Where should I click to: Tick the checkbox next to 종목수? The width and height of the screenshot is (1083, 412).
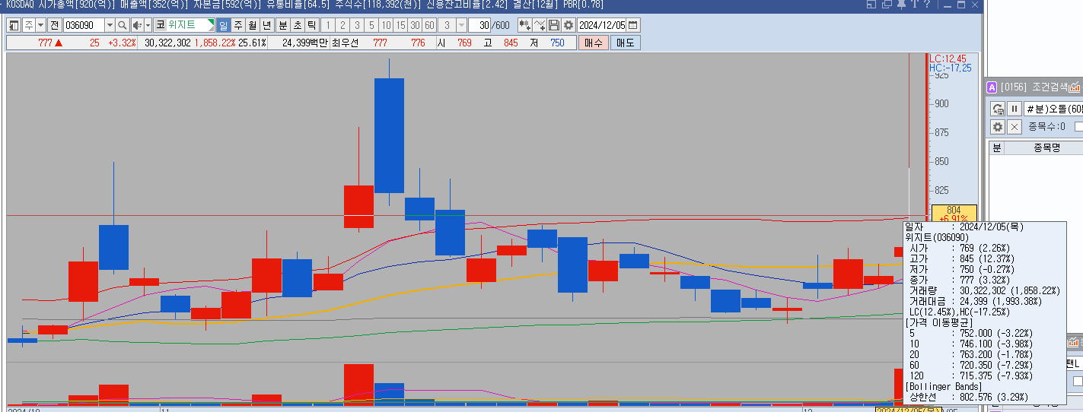point(1078,126)
